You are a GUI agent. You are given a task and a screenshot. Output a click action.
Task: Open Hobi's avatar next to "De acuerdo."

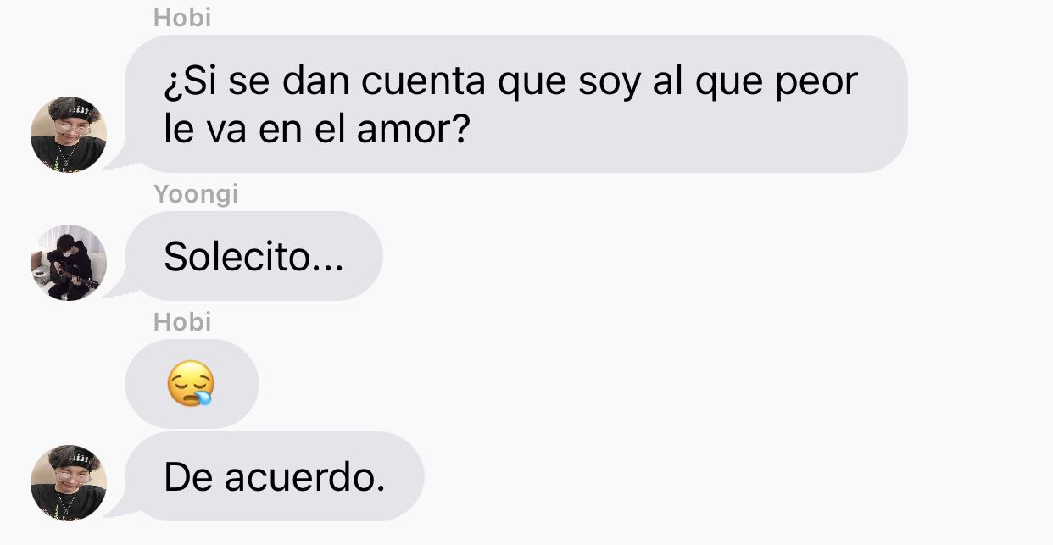point(69,482)
